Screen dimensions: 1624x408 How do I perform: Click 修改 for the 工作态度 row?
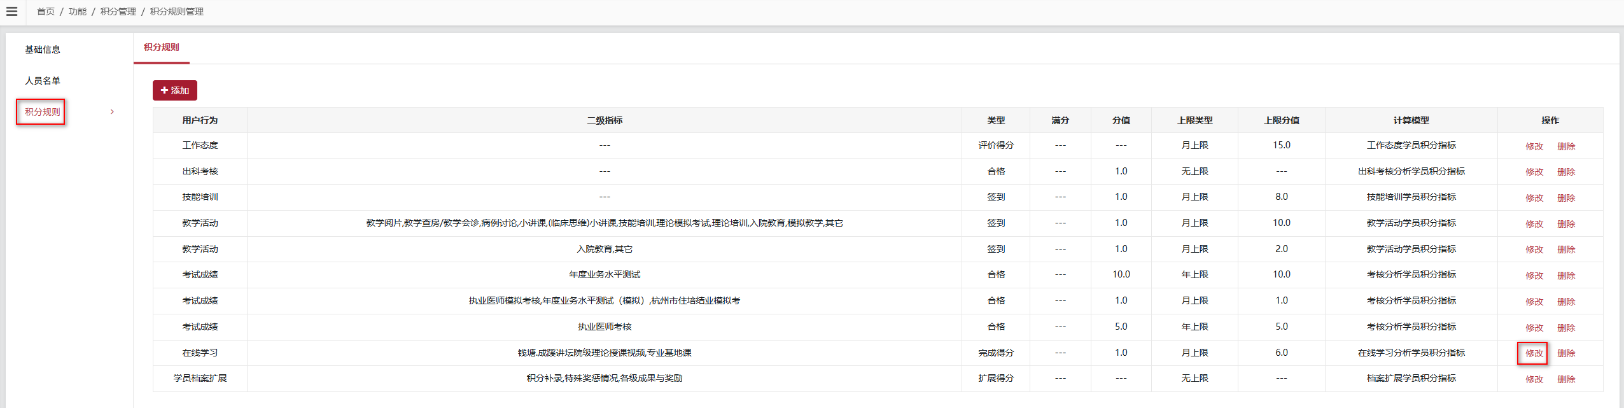pos(1534,146)
